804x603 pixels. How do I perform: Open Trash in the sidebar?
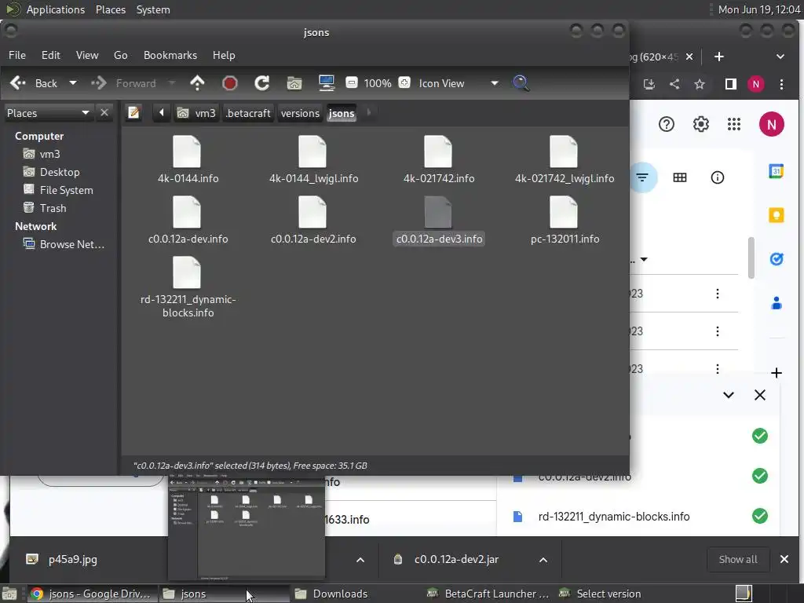(53, 208)
